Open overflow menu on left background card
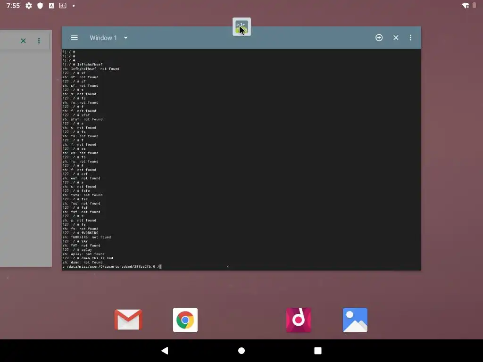This screenshot has height=362, width=483. 39,41
